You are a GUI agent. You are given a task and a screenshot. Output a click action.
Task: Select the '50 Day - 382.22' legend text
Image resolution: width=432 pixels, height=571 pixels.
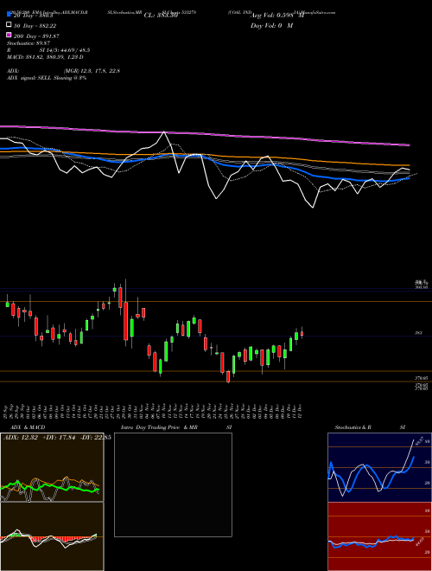click(x=35, y=25)
